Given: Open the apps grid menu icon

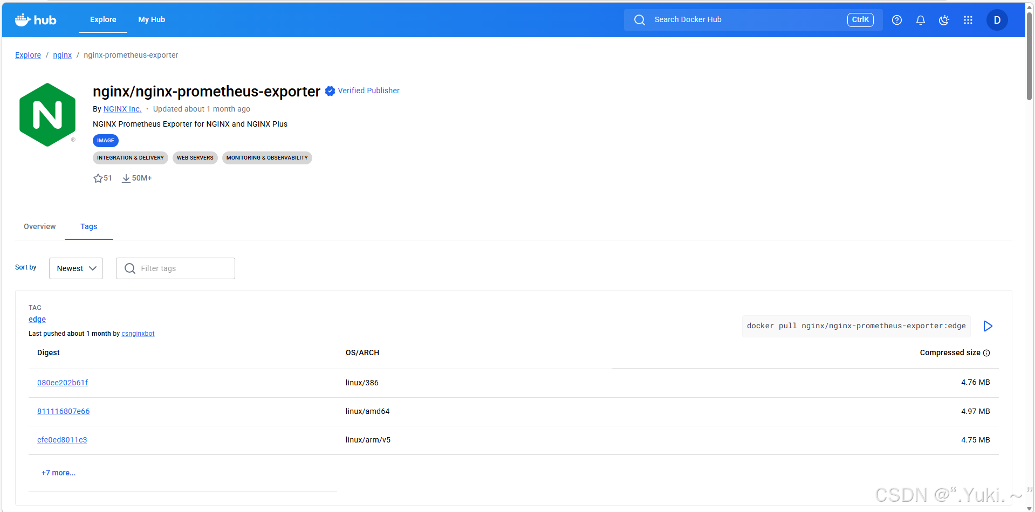Looking at the screenshot, I should click(x=968, y=20).
